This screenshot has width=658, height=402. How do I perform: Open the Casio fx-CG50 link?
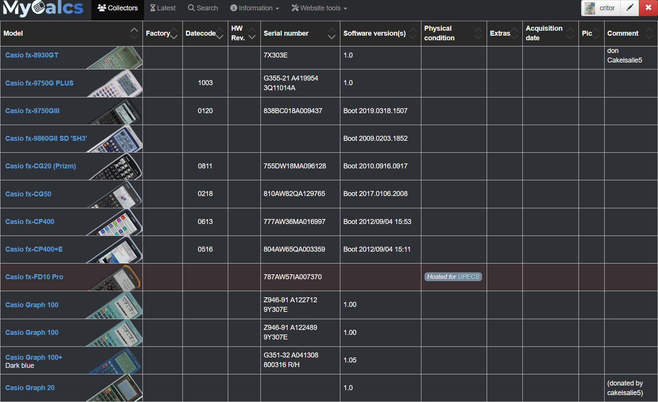coord(28,194)
